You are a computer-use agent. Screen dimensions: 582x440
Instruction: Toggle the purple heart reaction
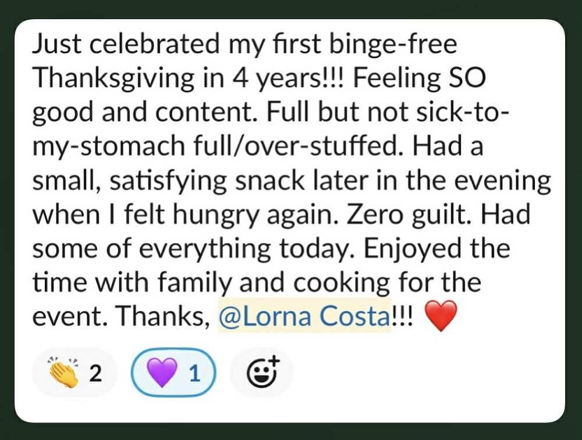(173, 373)
